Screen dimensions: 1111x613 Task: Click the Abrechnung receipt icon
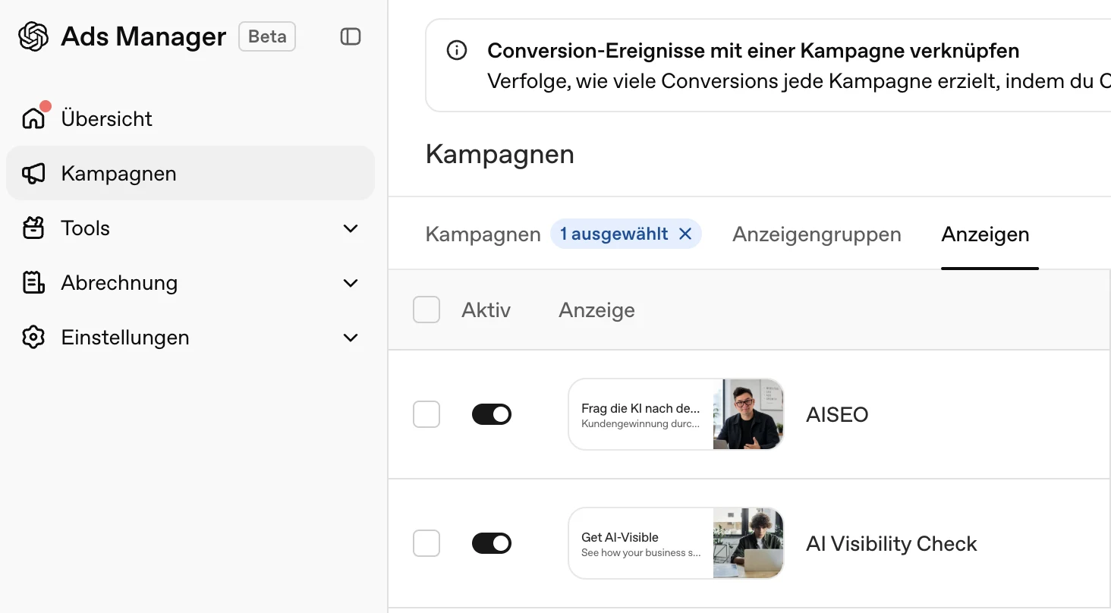(x=33, y=283)
